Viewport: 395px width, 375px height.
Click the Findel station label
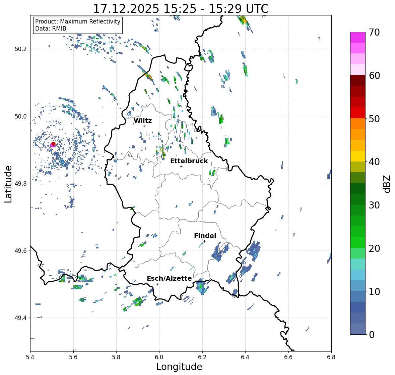coord(205,236)
